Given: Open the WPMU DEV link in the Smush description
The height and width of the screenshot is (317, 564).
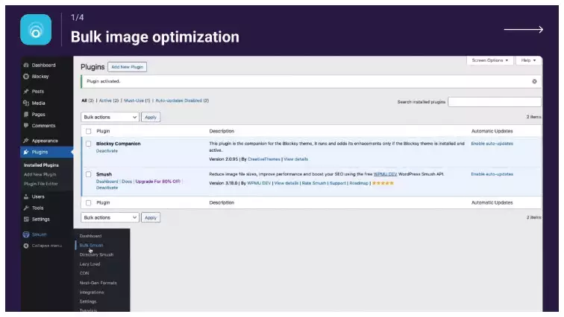Looking at the screenshot, I should tap(385, 174).
